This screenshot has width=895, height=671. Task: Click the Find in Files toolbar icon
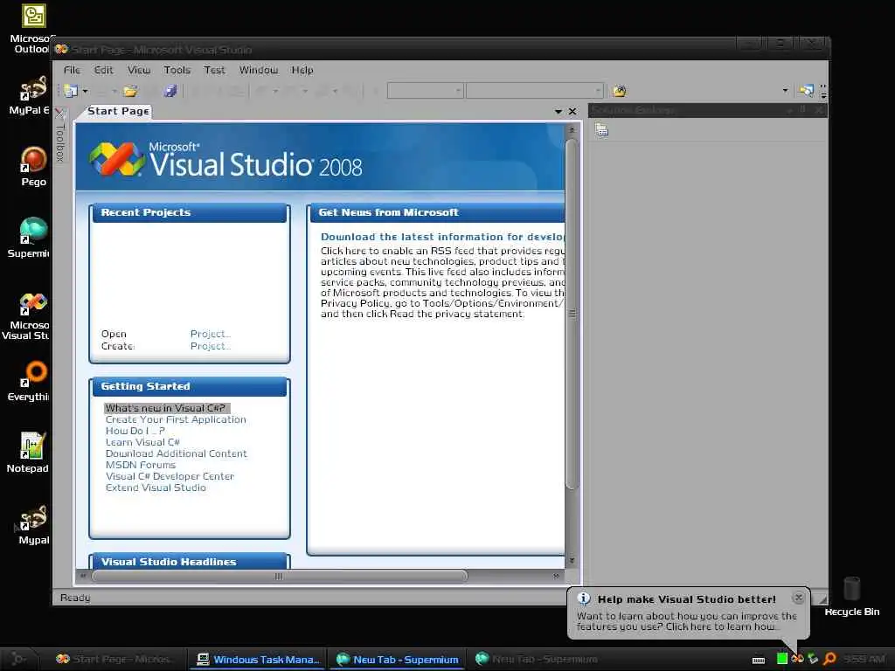pos(620,91)
